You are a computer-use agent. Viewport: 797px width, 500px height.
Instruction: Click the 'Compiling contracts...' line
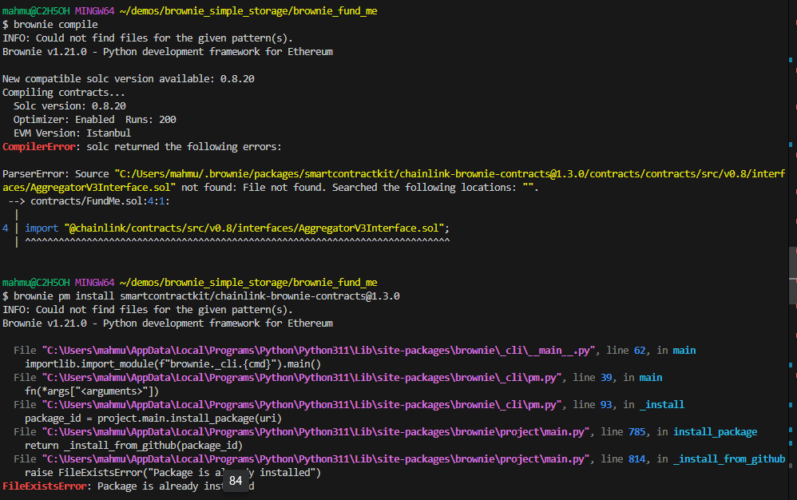64,93
